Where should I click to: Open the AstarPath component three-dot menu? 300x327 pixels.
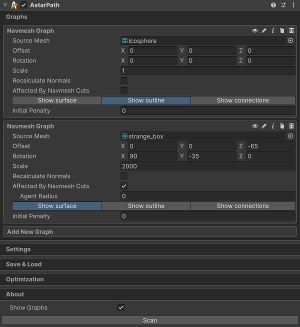(x=293, y=5)
